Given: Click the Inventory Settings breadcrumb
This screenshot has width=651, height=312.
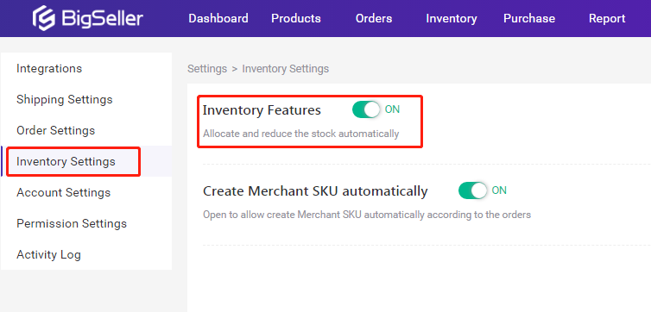Looking at the screenshot, I should pyautogui.click(x=286, y=69).
